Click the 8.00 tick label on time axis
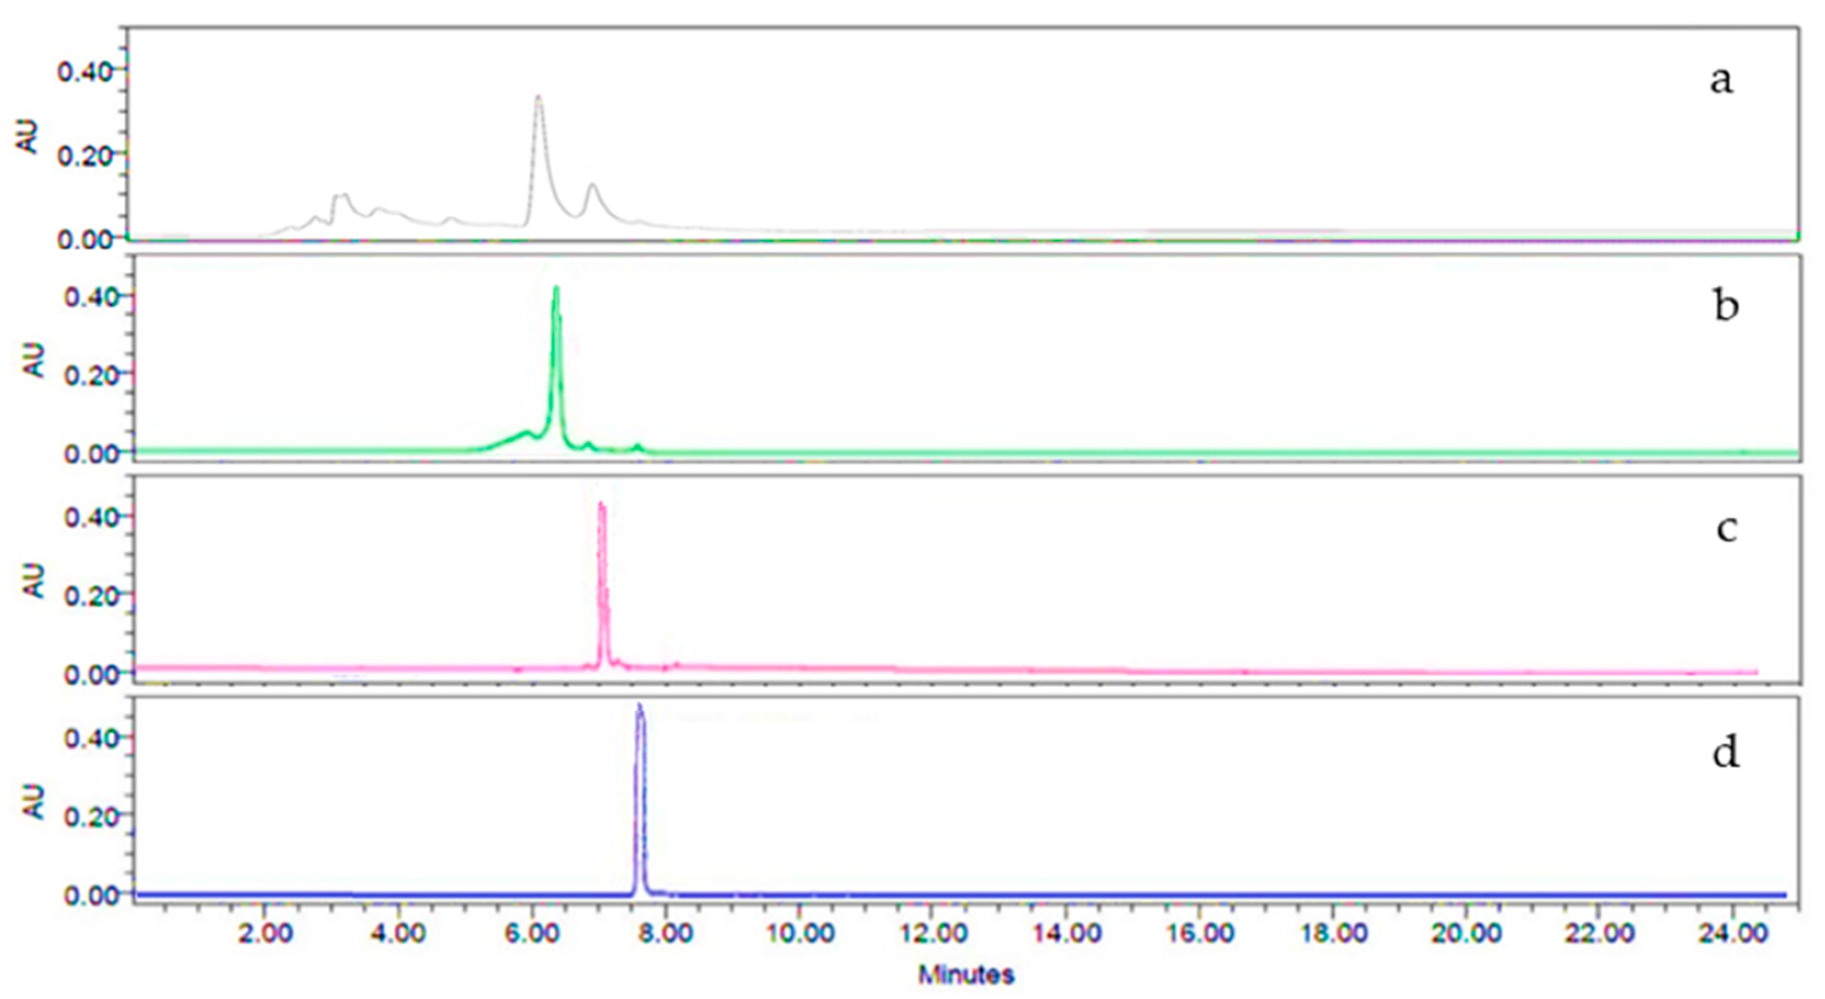Screen dimensions: 1825x999 [665, 934]
